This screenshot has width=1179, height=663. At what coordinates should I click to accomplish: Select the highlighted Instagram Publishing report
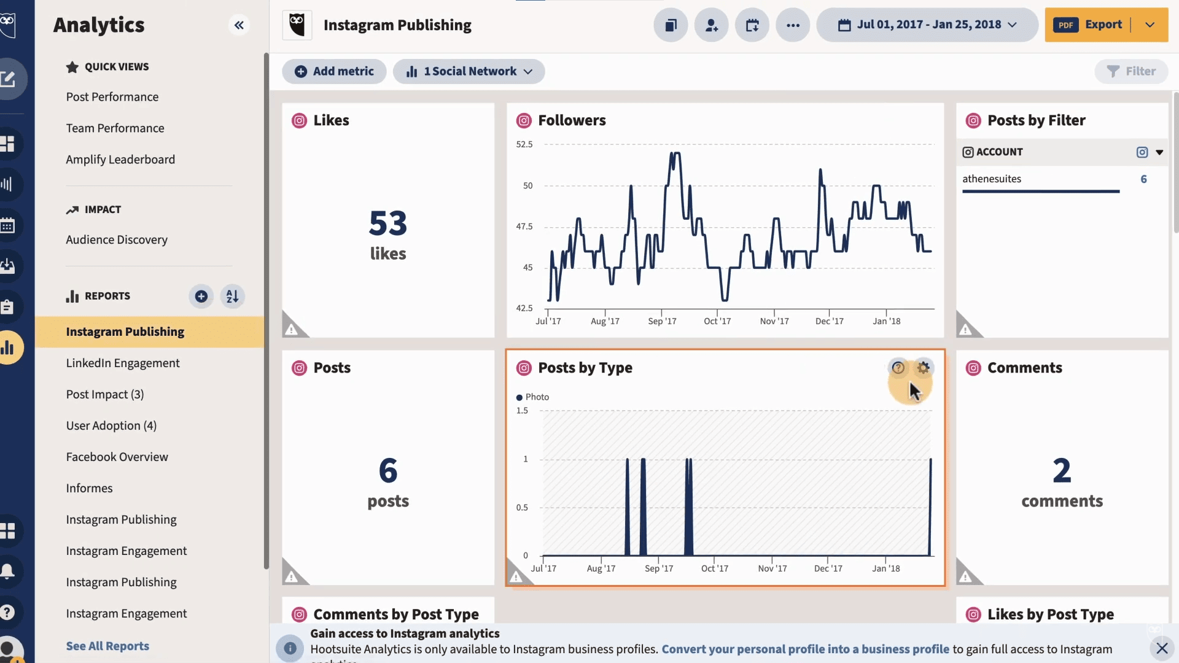150,332
